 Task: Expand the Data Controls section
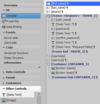[x=4, y=72]
